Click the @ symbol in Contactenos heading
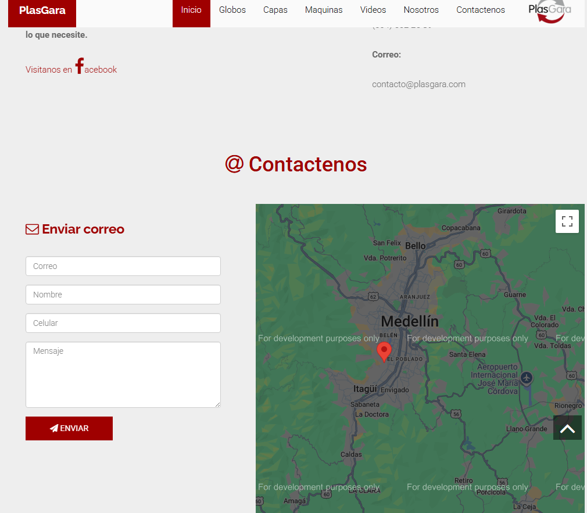 click(x=234, y=164)
